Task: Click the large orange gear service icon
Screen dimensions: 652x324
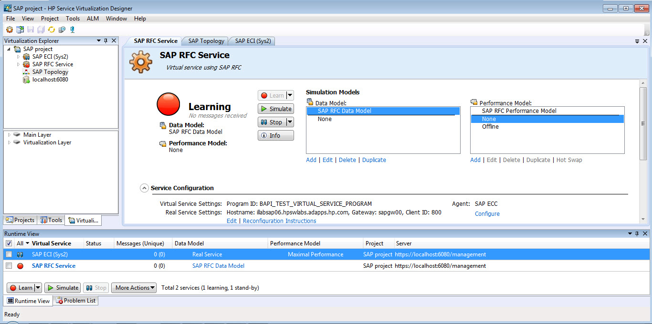Action: [141, 62]
